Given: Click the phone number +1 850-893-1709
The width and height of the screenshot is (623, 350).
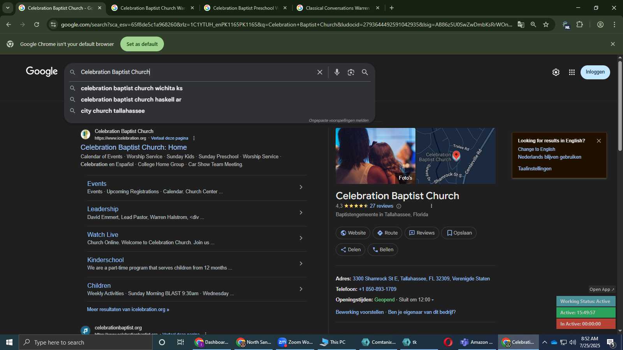Looking at the screenshot, I should point(377,289).
